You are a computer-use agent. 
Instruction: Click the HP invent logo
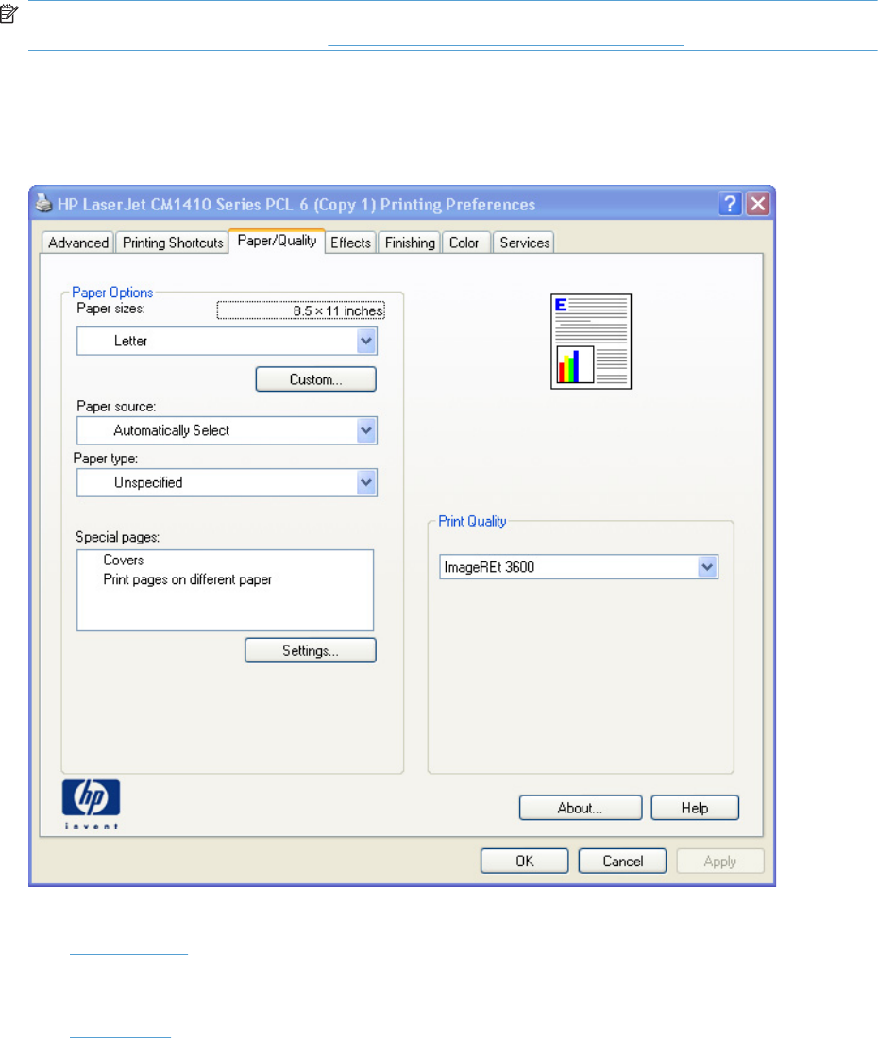tap(92, 804)
